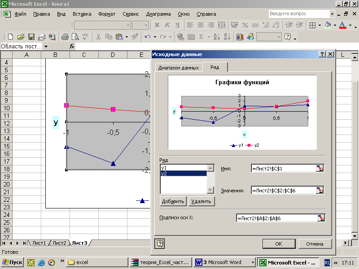
Task: Click the Пуск start button
Action: click(x=13, y=262)
